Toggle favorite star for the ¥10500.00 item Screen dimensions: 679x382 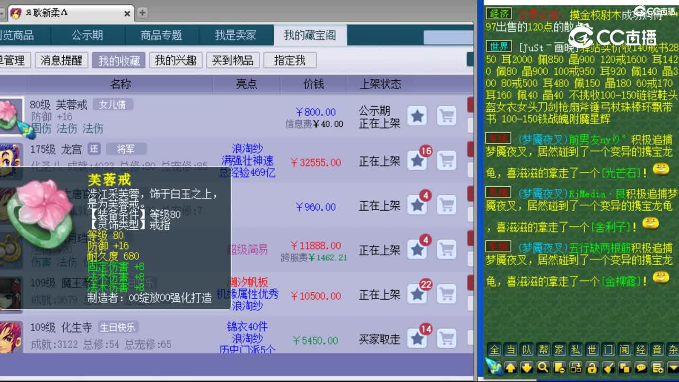click(x=417, y=294)
